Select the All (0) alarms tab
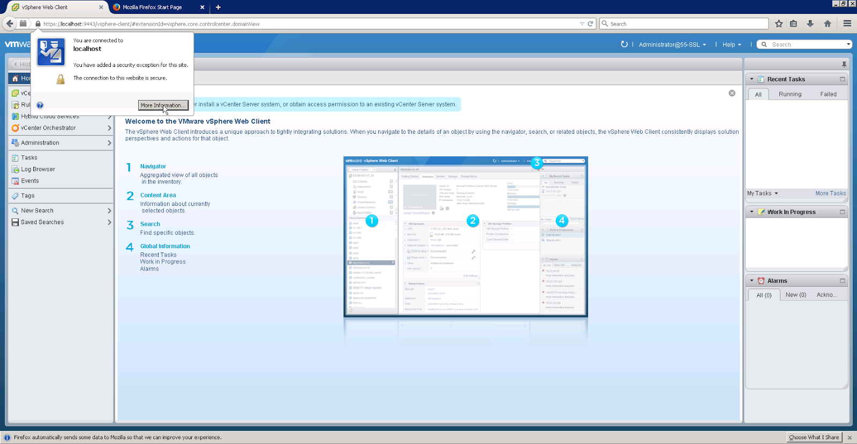 point(764,295)
